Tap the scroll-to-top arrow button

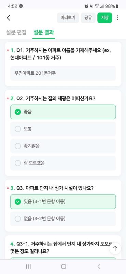pyautogui.click(x=115, y=248)
